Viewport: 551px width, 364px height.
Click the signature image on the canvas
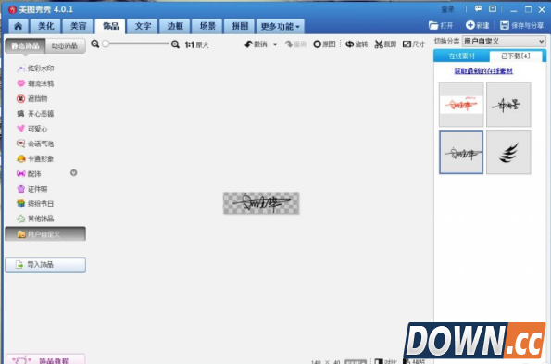(261, 203)
